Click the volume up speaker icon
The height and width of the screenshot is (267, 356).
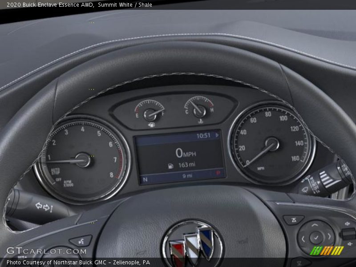[347, 223]
